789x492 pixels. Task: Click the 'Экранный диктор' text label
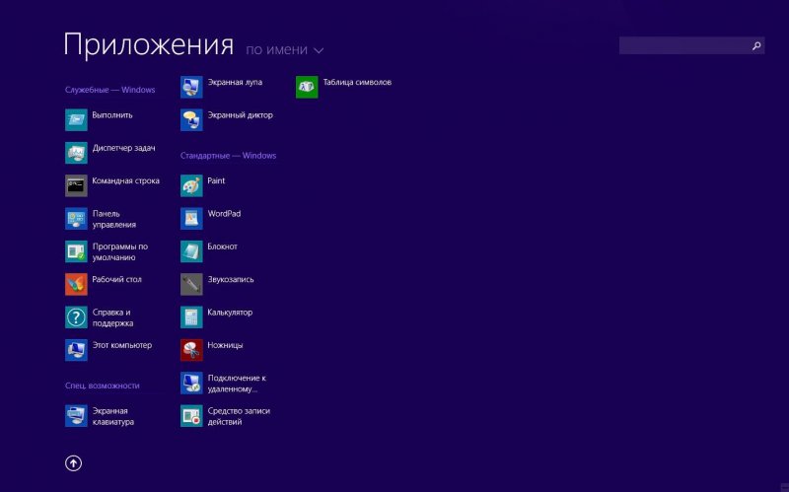tap(240, 114)
